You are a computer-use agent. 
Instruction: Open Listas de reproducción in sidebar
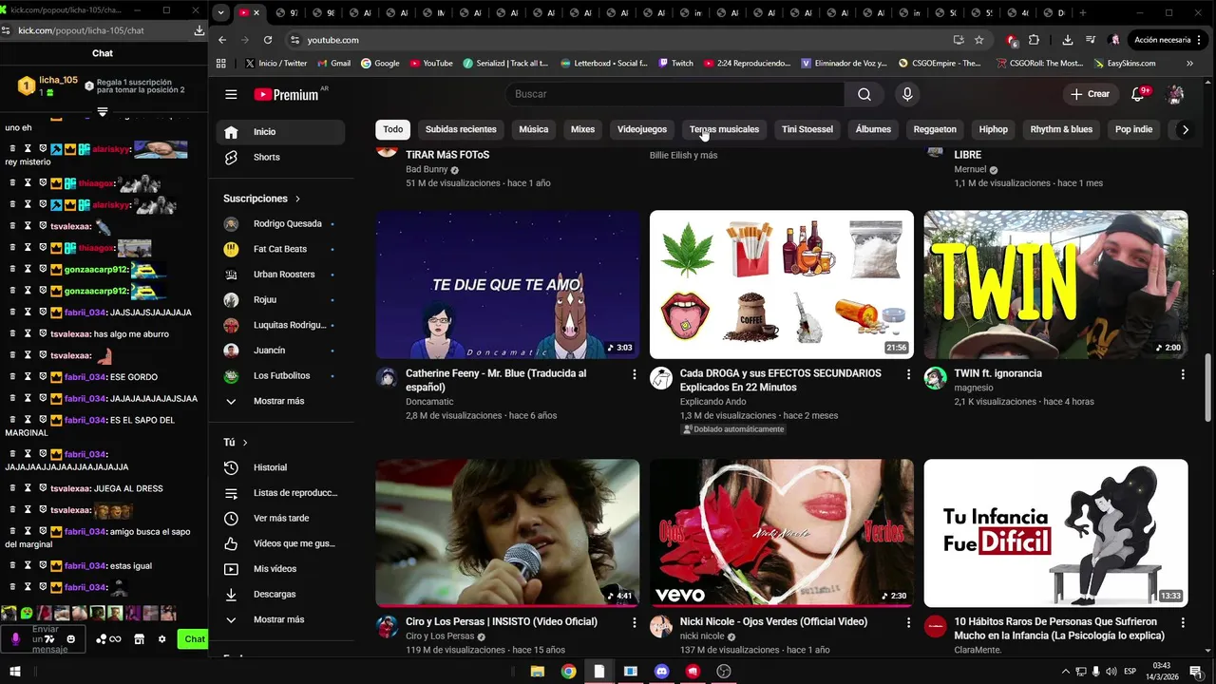coord(281,493)
